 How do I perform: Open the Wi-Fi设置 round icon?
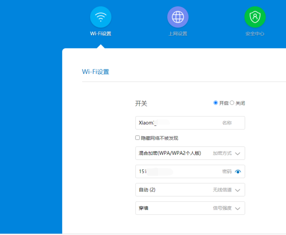[x=101, y=17]
